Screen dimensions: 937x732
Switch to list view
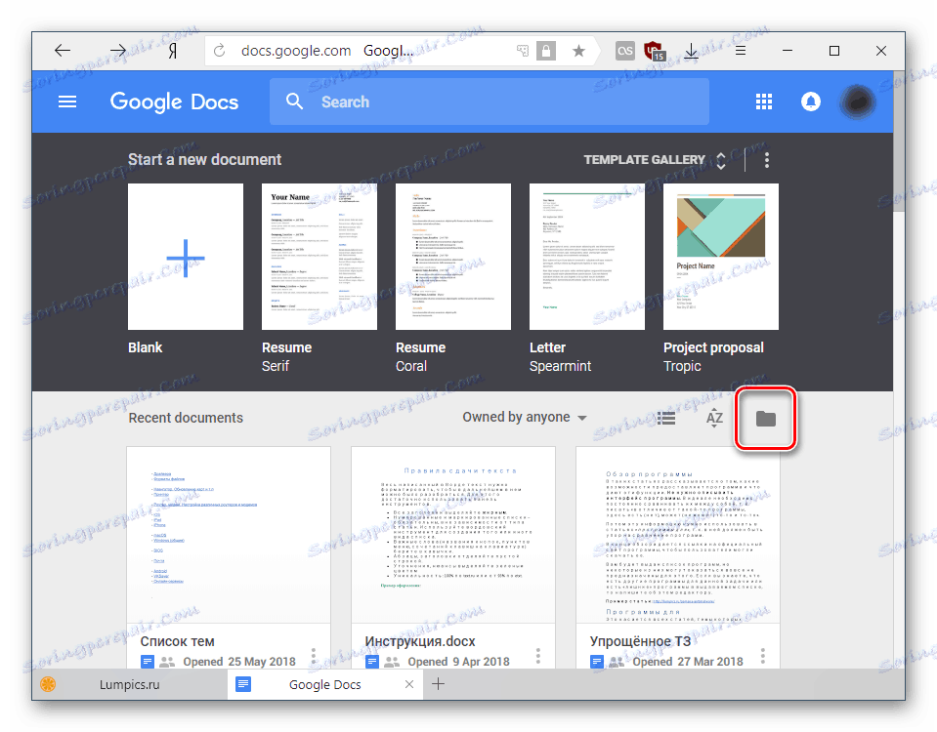[665, 418]
